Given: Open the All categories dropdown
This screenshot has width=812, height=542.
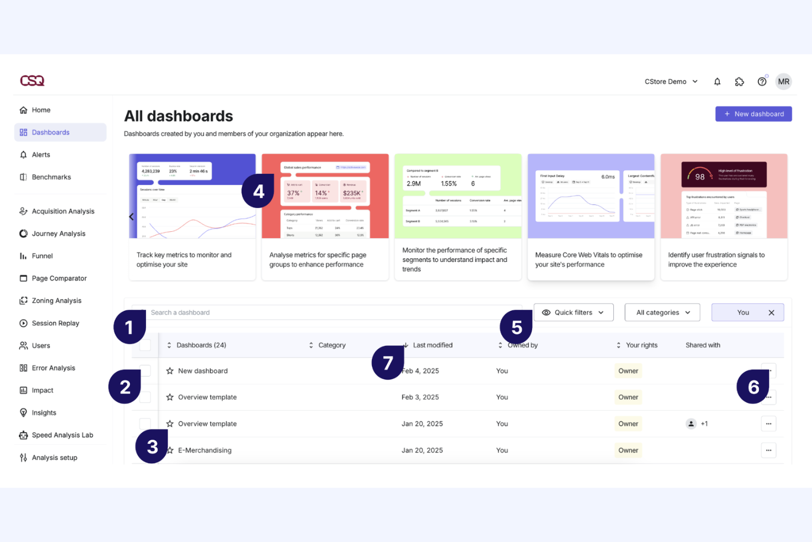Looking at the screenshot, I should coord(662,312).
